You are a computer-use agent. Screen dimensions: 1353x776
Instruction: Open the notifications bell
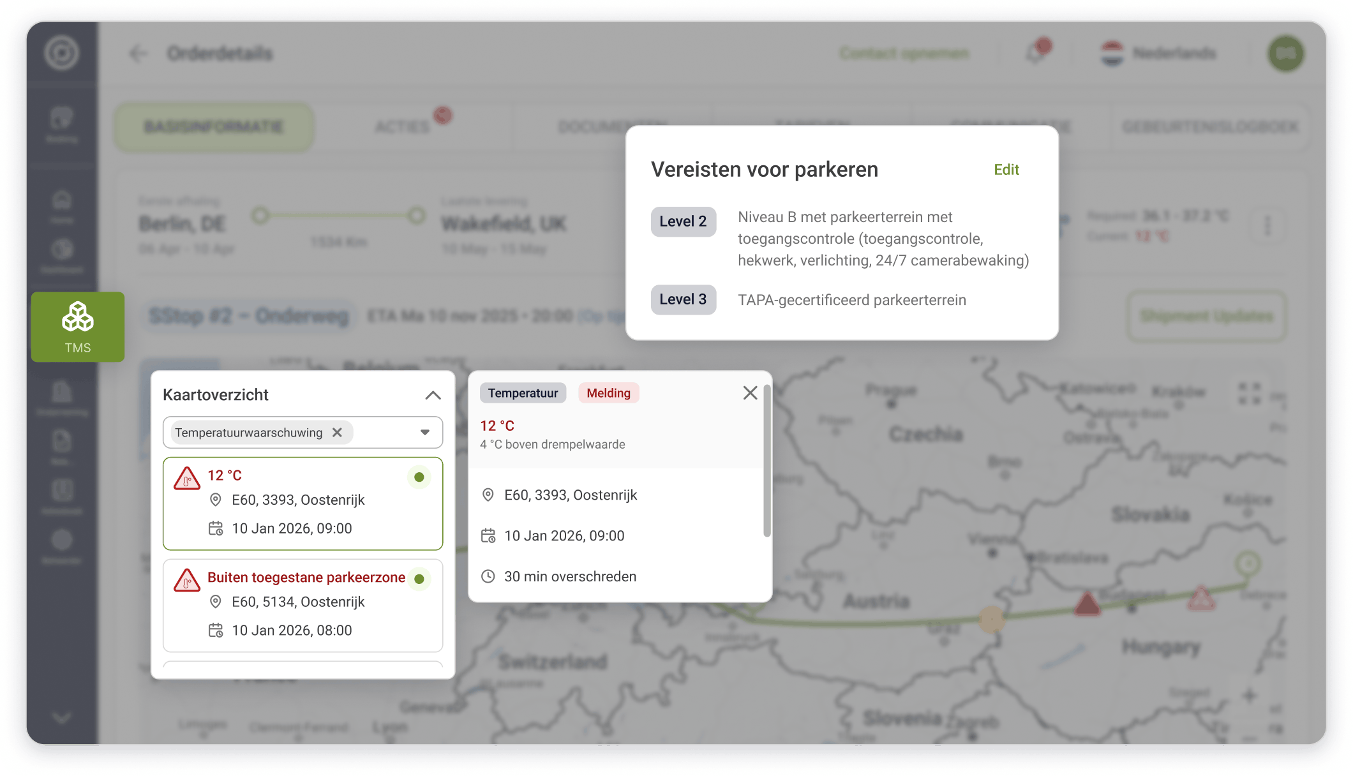tap(1035, 54)
